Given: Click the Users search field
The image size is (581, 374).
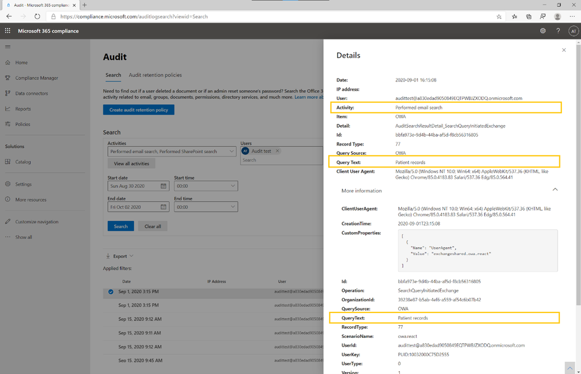Looking at the screenshot, I should [282, 160].
